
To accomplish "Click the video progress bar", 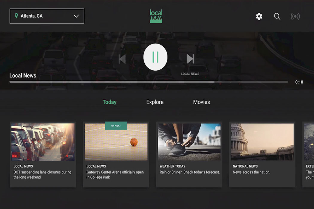I will [x=149, y=82].
